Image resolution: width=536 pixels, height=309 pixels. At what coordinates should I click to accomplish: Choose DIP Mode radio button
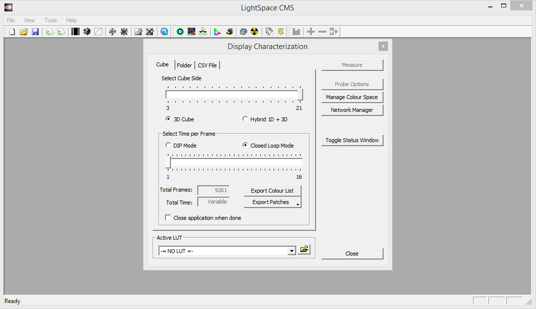point(168,145)
